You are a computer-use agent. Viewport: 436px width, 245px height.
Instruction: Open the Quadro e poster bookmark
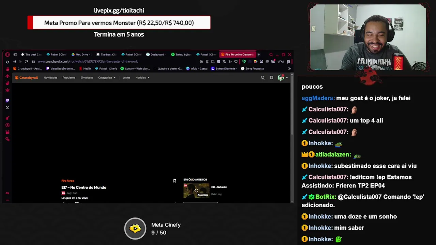tap(168, 68)
